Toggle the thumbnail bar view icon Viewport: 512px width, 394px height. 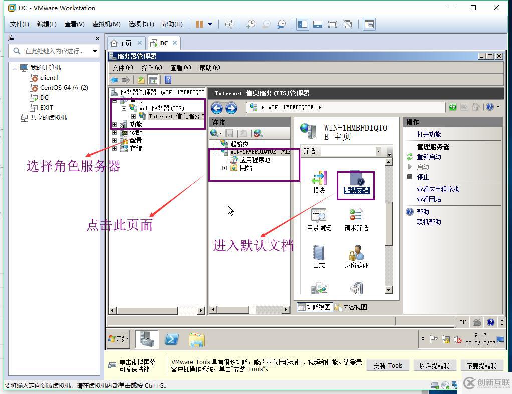pos(318,24)
